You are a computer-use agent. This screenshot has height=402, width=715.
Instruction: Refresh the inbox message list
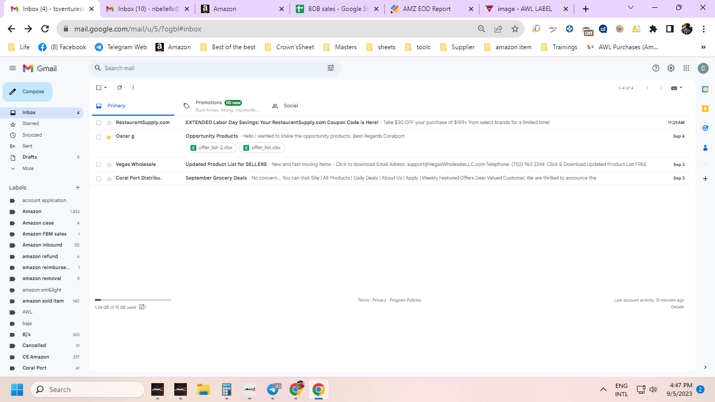tap(119, 88)
